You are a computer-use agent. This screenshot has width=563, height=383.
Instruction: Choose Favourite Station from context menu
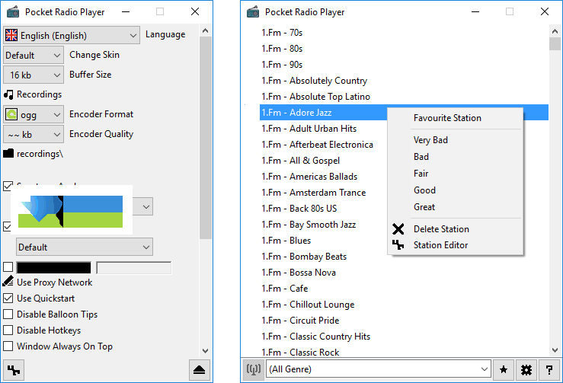[x=447, y=118]
